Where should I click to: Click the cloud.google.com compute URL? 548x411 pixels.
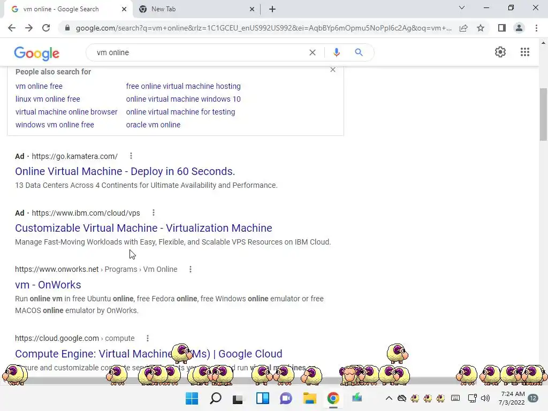pos(74,338)
